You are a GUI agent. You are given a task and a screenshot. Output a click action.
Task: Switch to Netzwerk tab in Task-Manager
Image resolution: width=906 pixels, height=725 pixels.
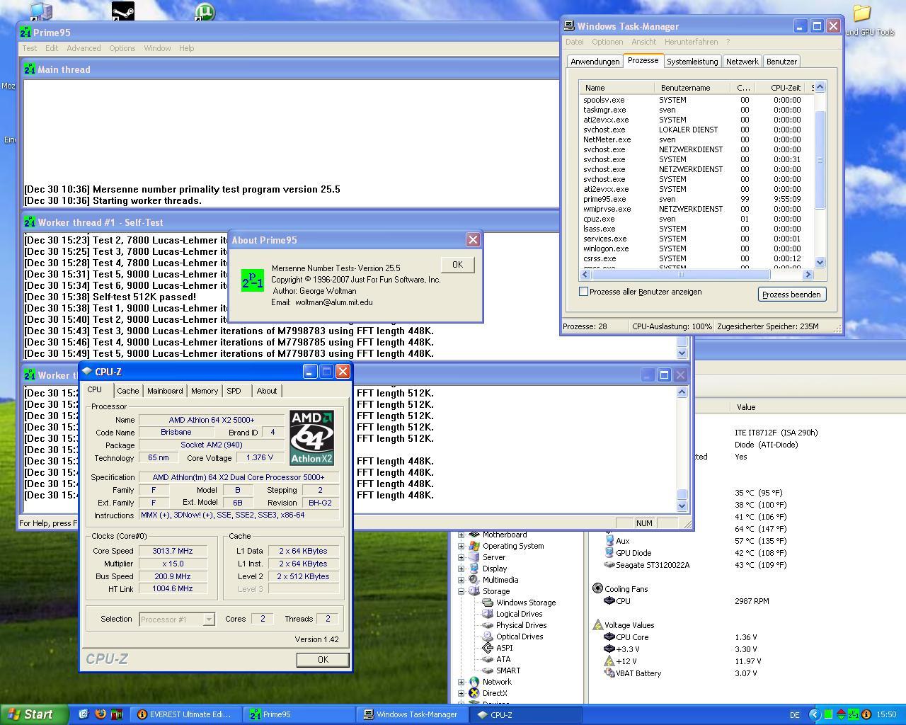pyautogui.click(x=742, y=62)
